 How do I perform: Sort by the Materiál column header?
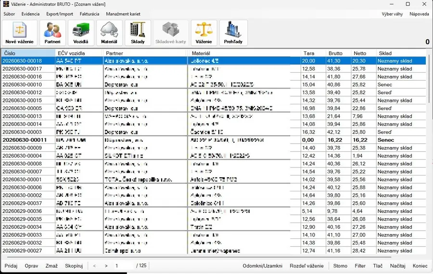coord(244,53)
